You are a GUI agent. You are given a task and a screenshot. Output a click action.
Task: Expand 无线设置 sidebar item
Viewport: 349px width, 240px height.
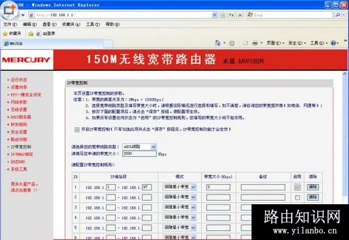click(19, 110)
